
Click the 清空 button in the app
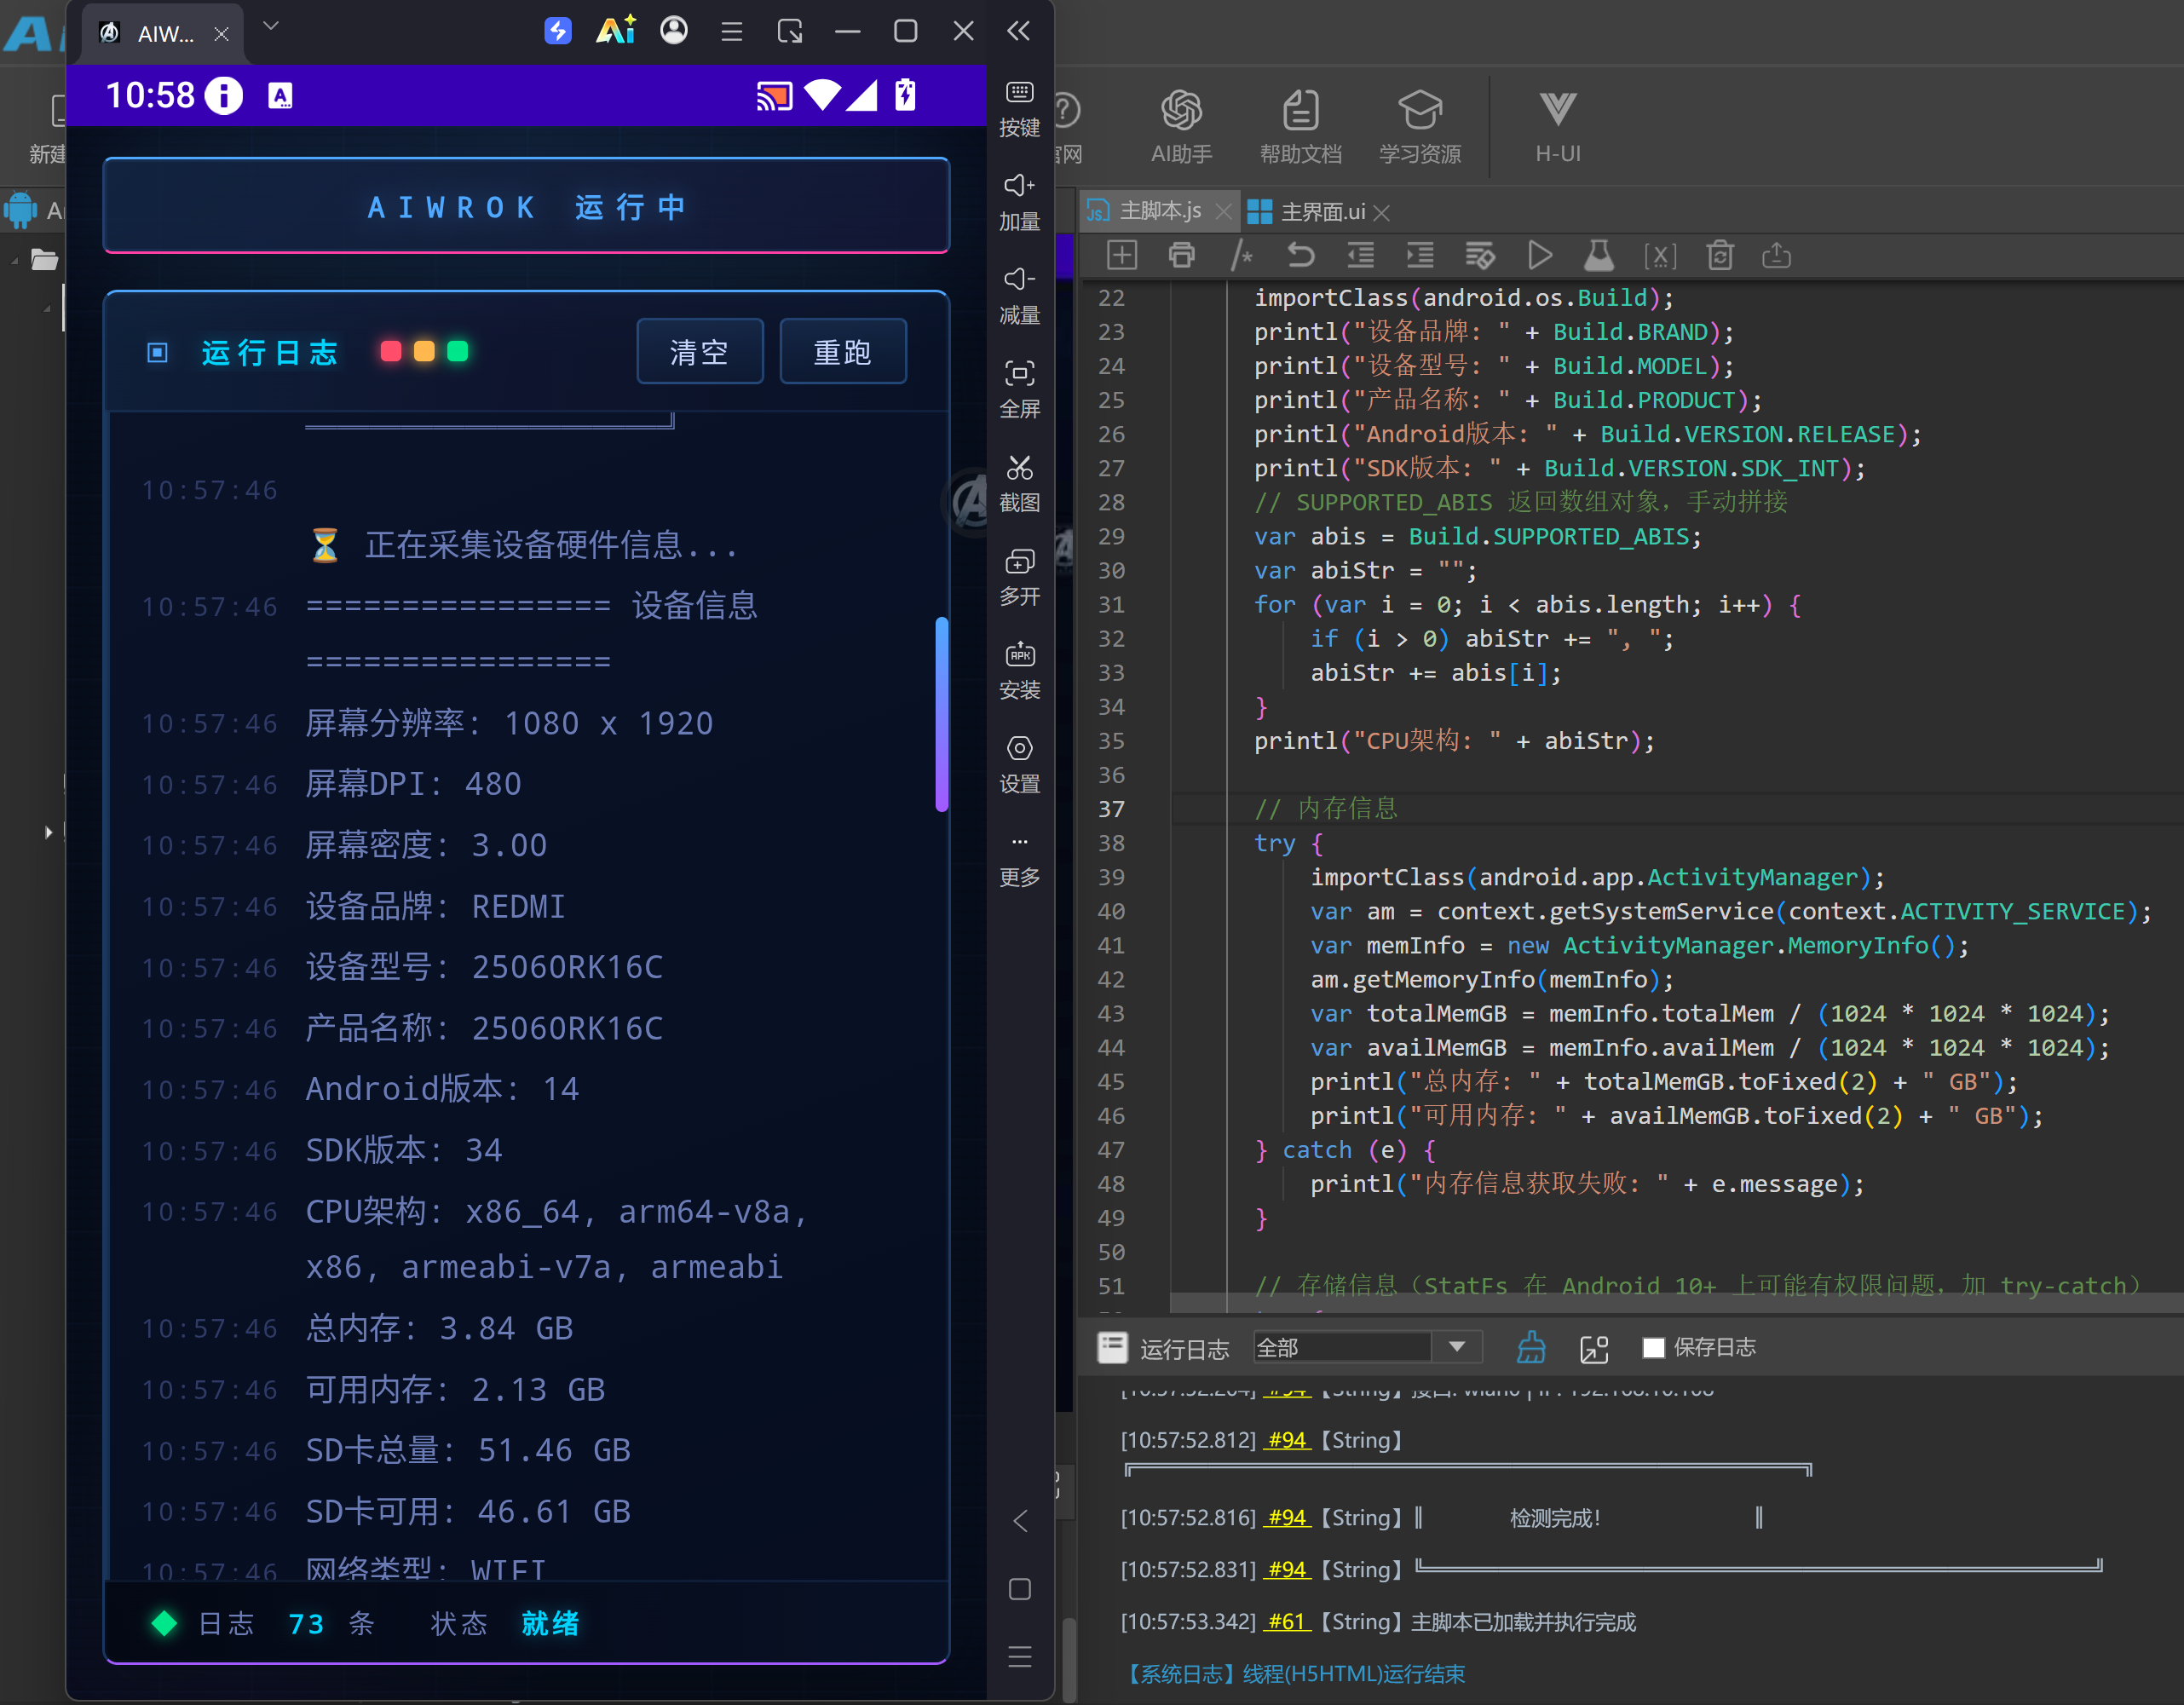(x=699, y=352)
